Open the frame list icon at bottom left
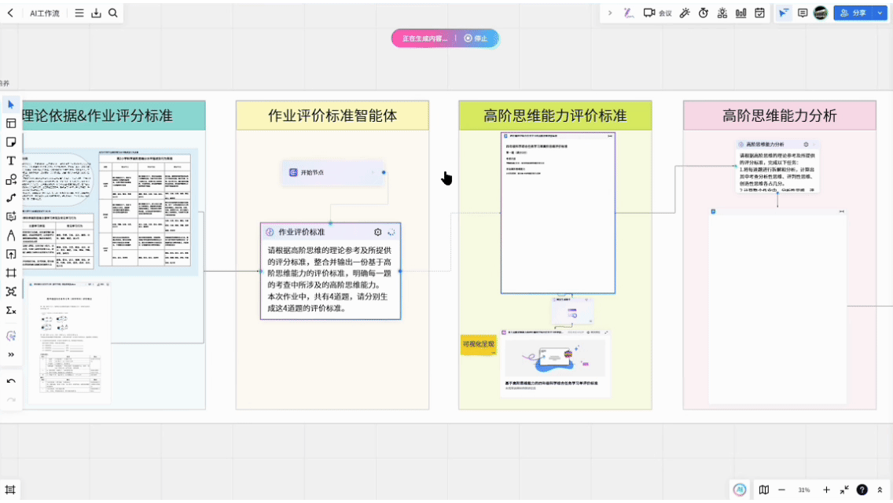893x503 pixels. click(x=10, y=490)
